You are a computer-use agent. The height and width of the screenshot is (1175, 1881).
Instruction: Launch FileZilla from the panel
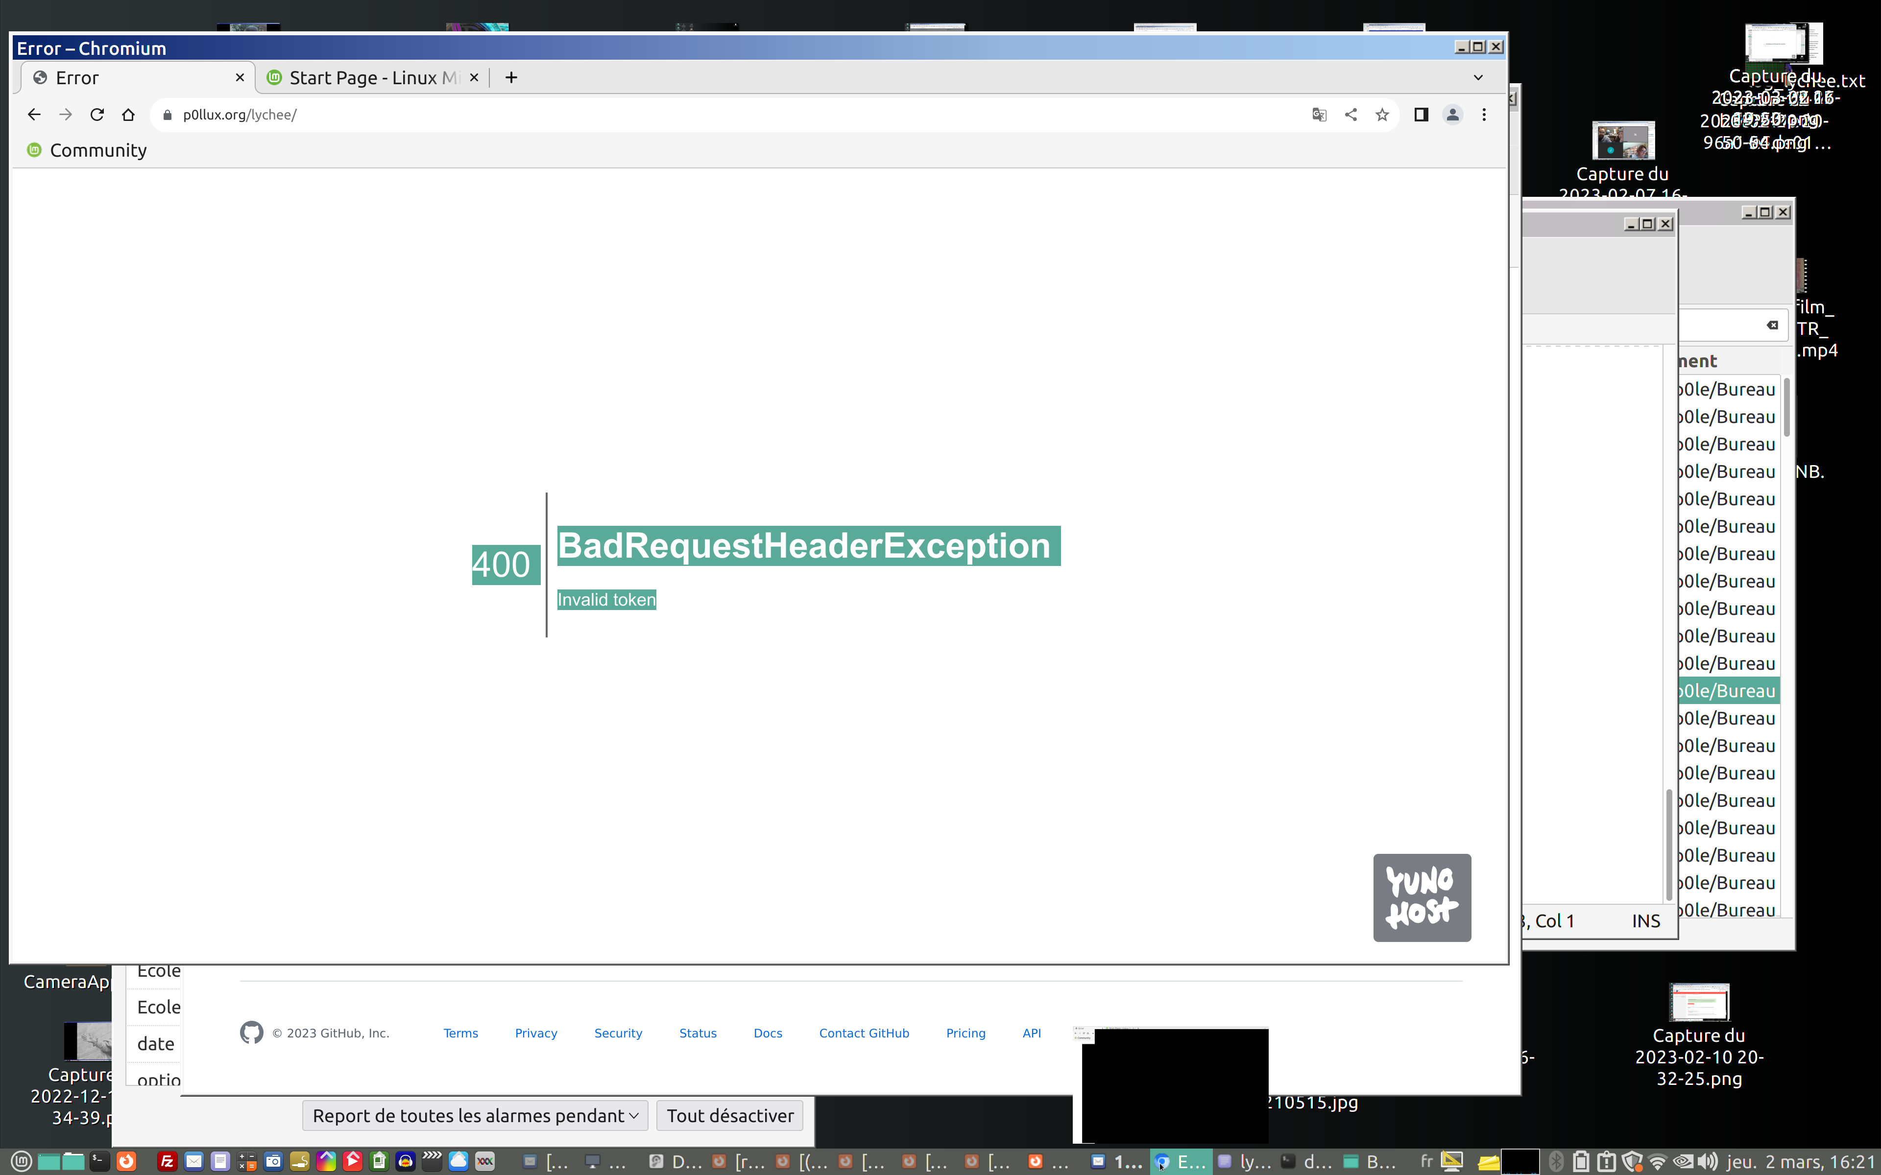click(x=167, y=1162)
